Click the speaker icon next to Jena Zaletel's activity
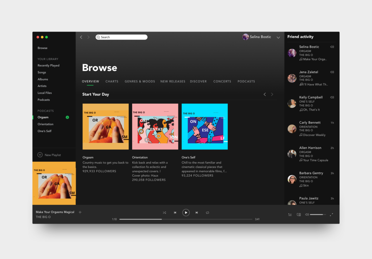 click(x=332, y=72)
